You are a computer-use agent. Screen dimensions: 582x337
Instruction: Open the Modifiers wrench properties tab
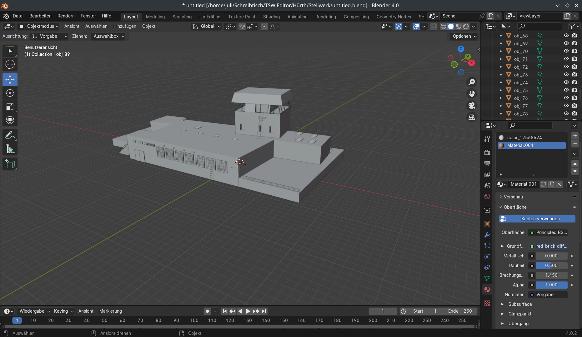[487, 235]
